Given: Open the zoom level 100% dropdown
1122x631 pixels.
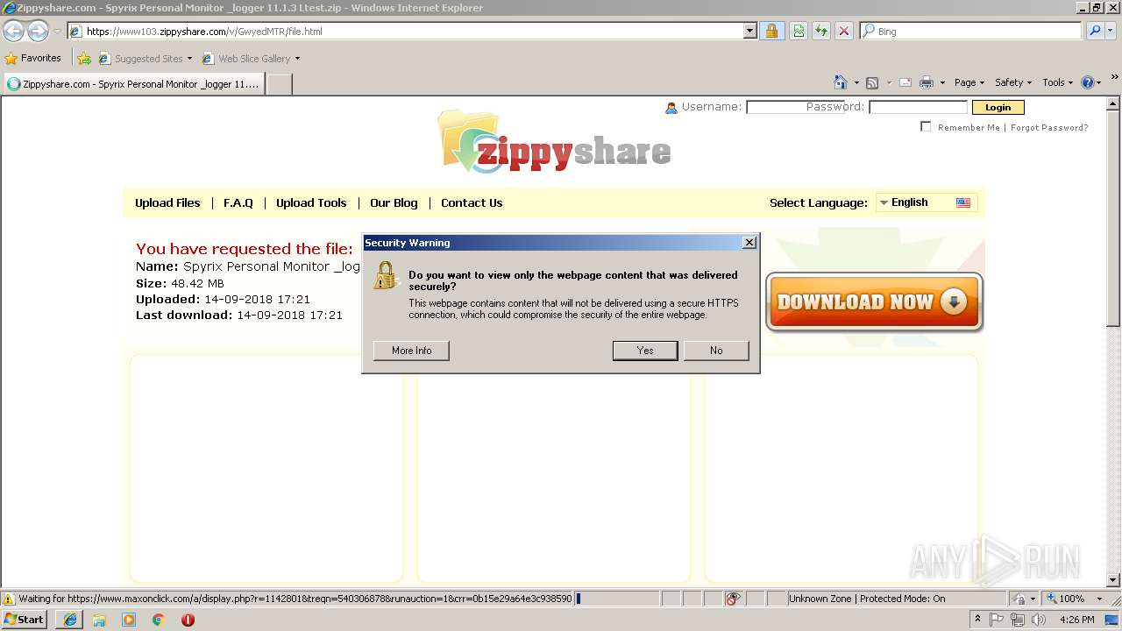Looking at the screenshot, I should [1099, 599].
